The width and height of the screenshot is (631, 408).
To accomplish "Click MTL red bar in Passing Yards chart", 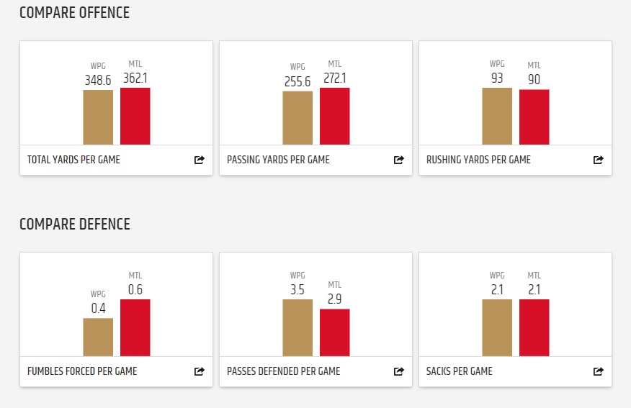I will click(335, 117).
